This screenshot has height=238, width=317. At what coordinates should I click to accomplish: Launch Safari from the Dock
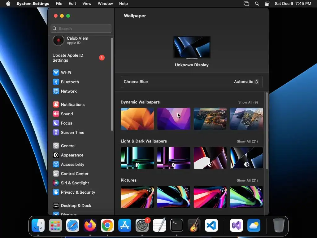point(73,225)
